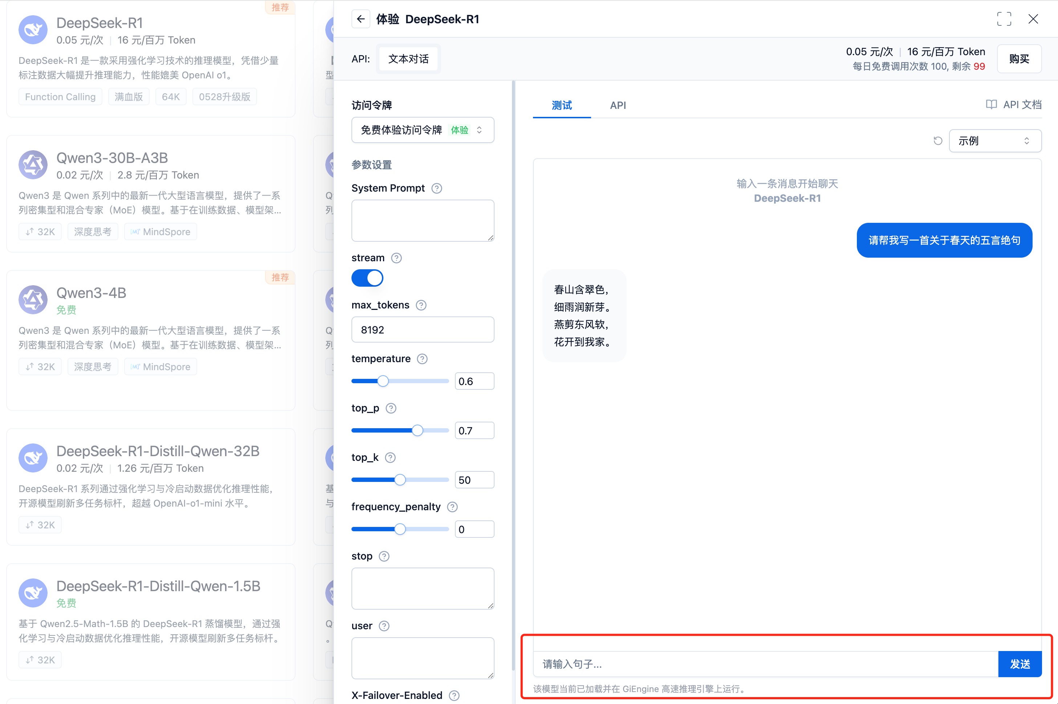Click the reset conversation refresh icon
The width and height of the screenshot is (1058, 704).
click(x=937, y=141)
